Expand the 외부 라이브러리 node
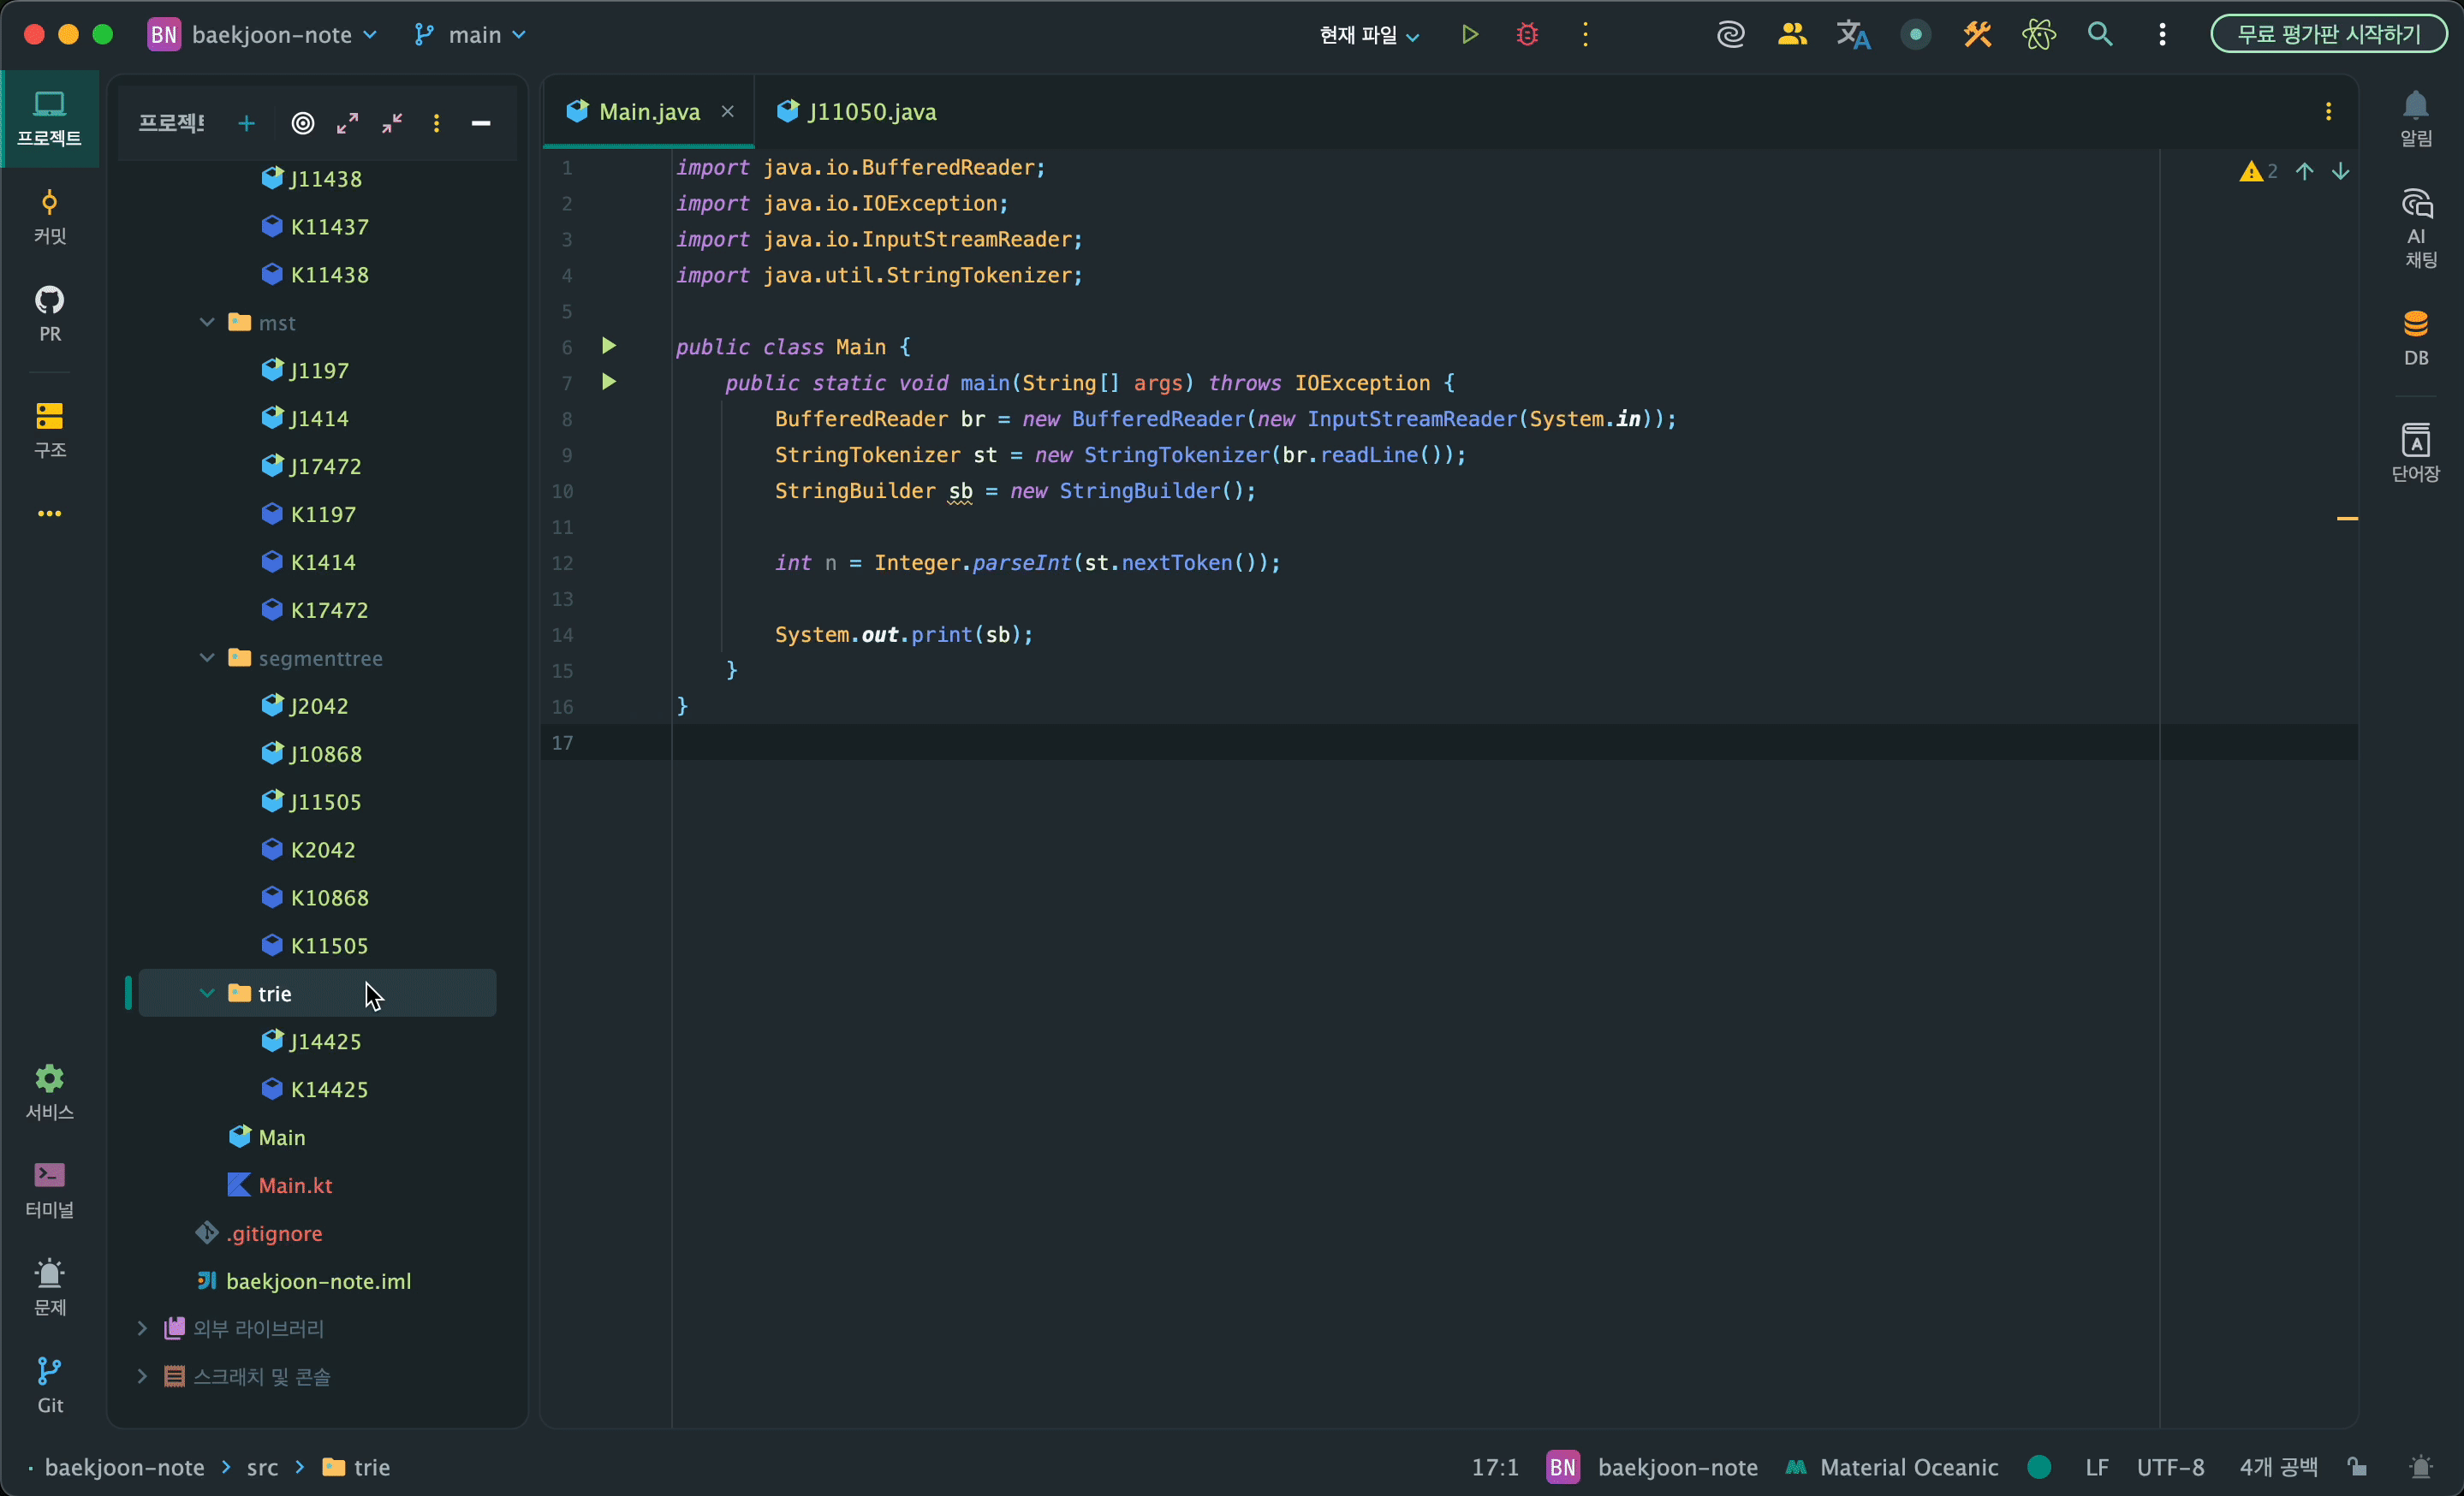 [142, 1328]
